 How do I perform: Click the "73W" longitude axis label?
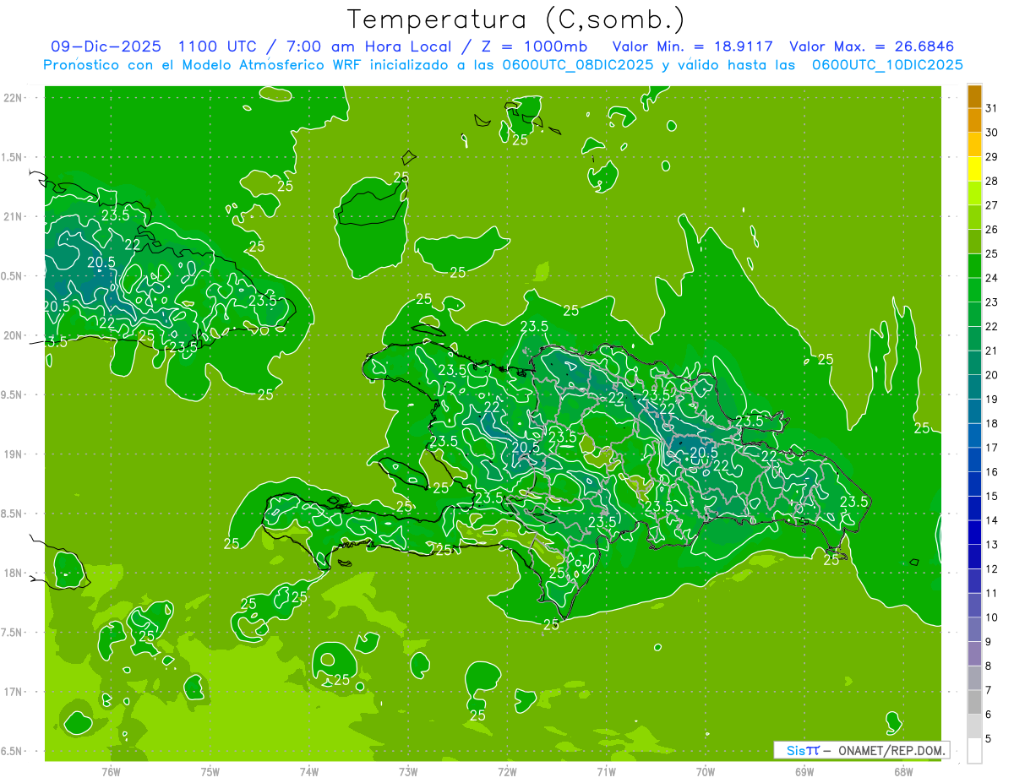pyautogui.click(x=408, y=771)
